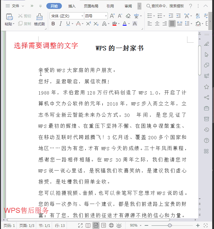Zoom out with minus button
Image resolution: width=214 pixels, height=229 pixels.
[146, 225]
